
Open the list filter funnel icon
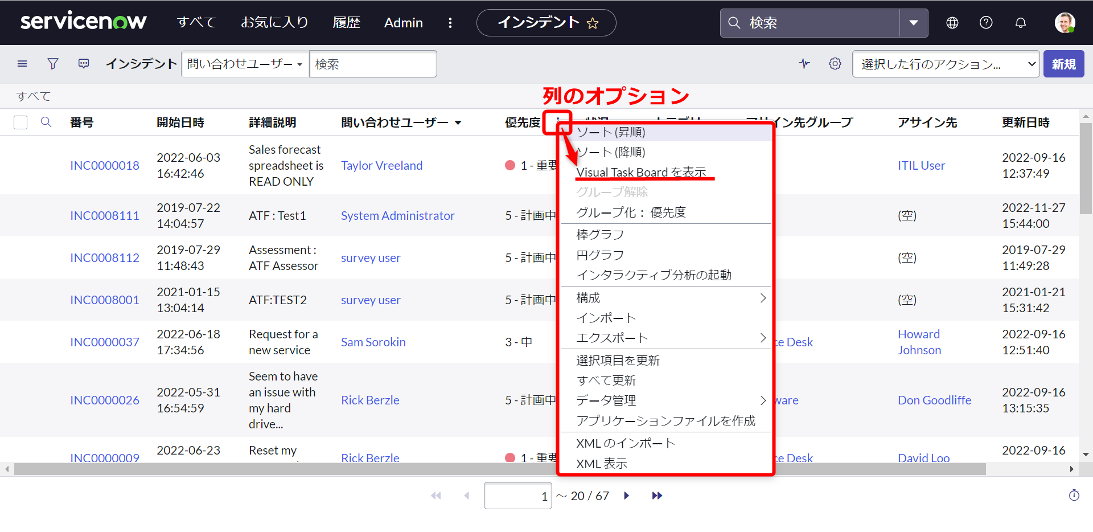52,64
